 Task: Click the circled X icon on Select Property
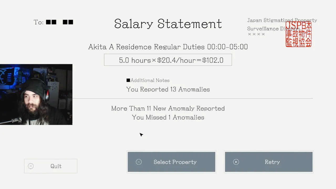point(139,162)
